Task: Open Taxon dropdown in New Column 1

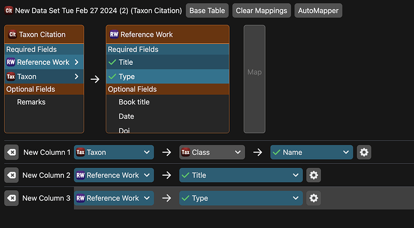Action: tap(114, 152)
